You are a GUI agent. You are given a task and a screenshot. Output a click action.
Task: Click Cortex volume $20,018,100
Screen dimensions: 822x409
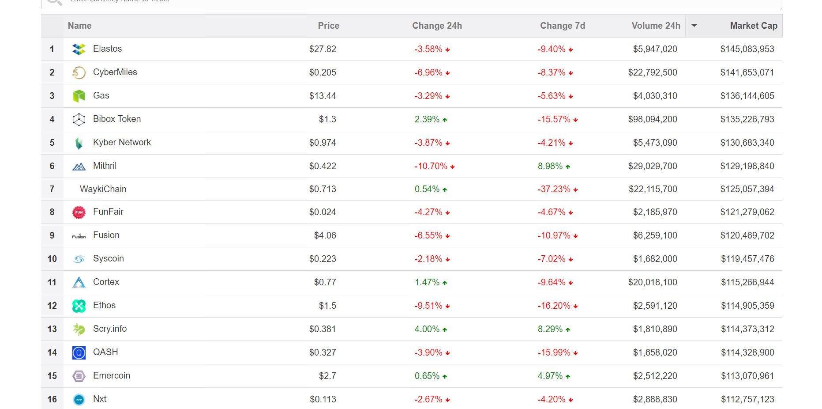pyautogui.click(x=653, y=282)
